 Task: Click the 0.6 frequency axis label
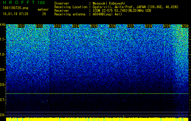point(2,115)
